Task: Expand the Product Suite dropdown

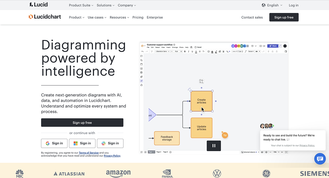Action: pos(80,5)
